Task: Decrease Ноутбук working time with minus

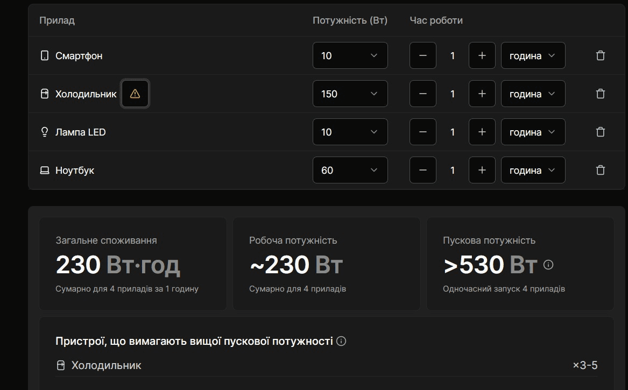Action: point(422,170)
